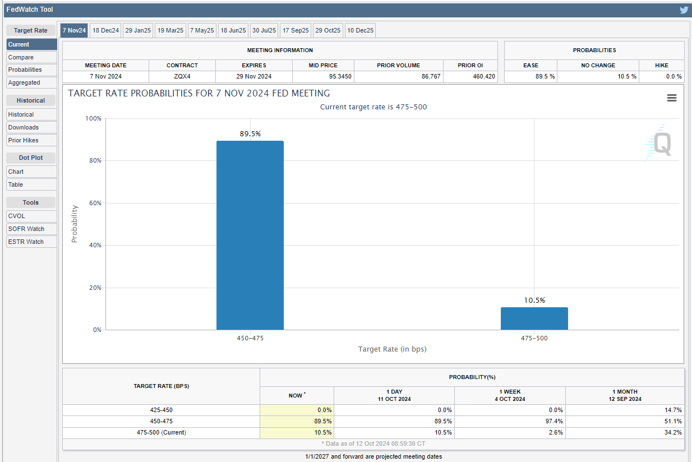Open the Downloads page
This screenshot has width=692, height=462.
[x=31, y=127]
